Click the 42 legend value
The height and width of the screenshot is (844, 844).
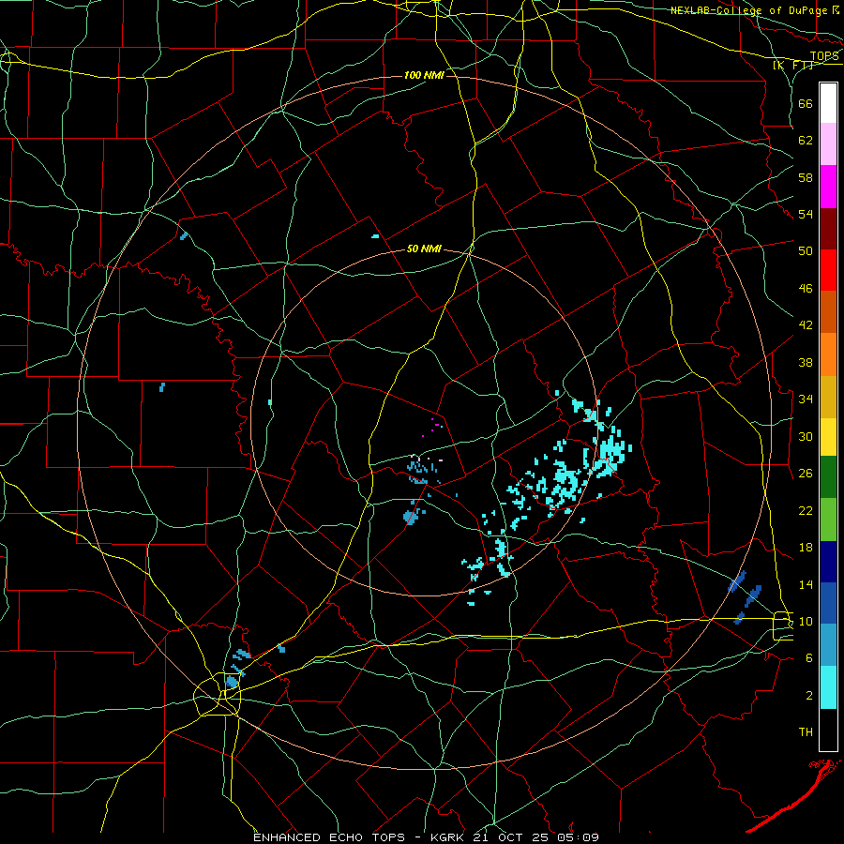pos(806,325)
